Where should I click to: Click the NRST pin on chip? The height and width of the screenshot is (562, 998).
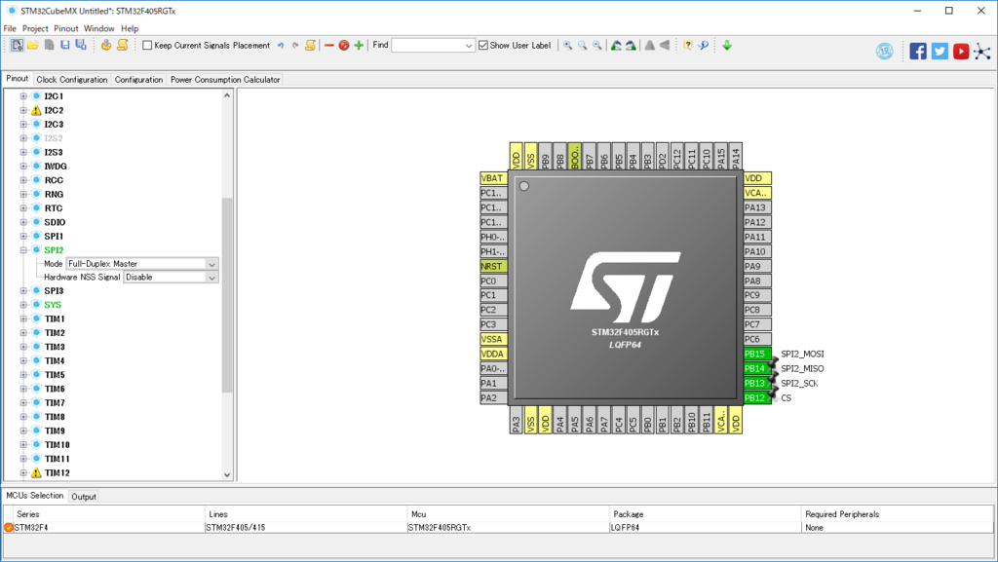(x=493, y=266)
